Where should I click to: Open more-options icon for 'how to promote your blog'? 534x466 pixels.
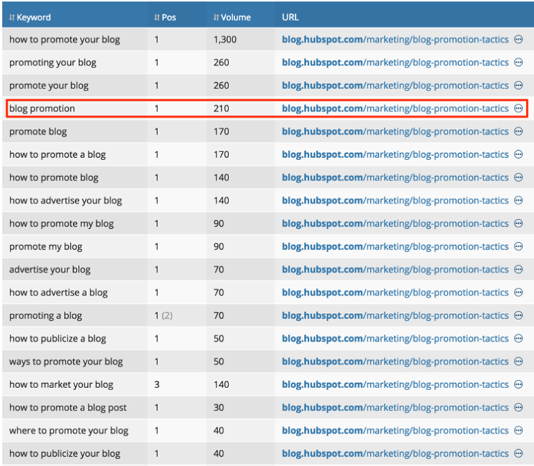point(519,39)
